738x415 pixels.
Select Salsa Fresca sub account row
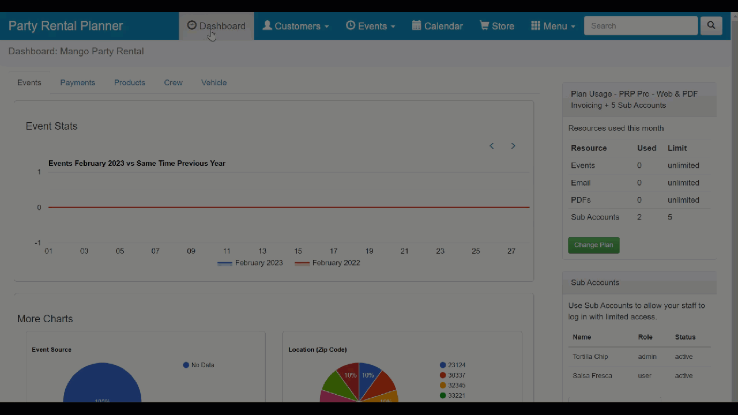639,376
